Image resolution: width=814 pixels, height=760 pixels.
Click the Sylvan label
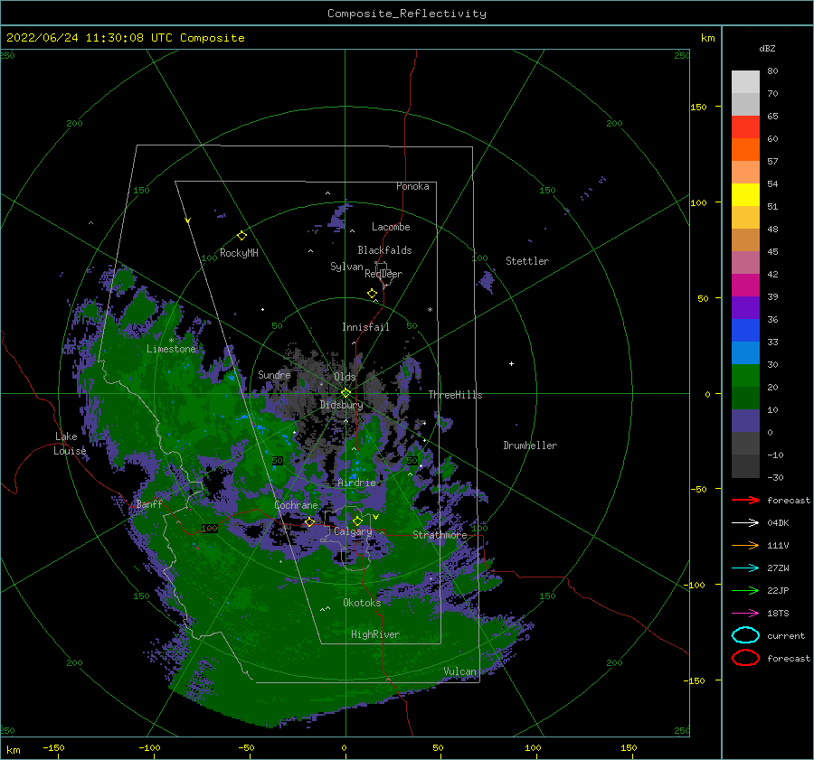point(346,267)
